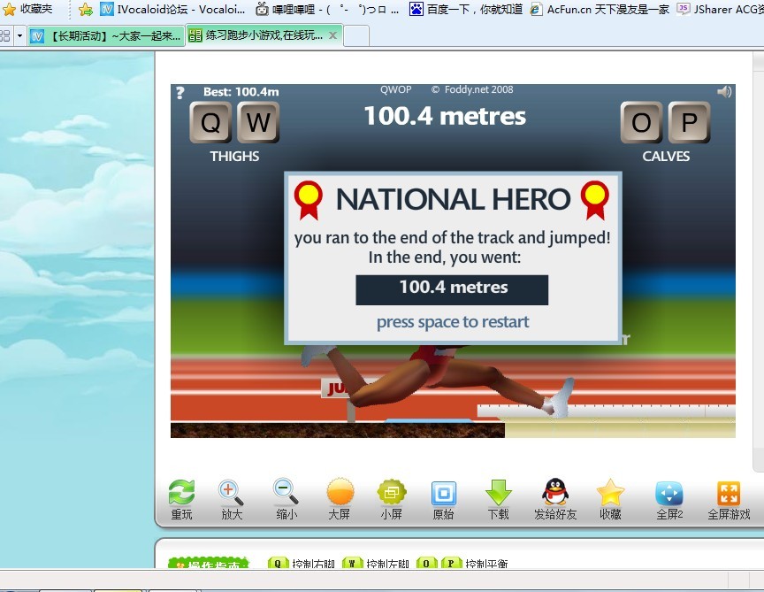Click the 重玩 replay icon
Image resolution: width=764 pixels, height=592 pixels.
pyautogui.click(x=181, y=492)
